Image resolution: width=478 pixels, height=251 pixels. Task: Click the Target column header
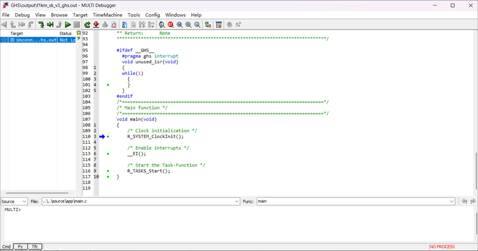click(x=33, y=34)
